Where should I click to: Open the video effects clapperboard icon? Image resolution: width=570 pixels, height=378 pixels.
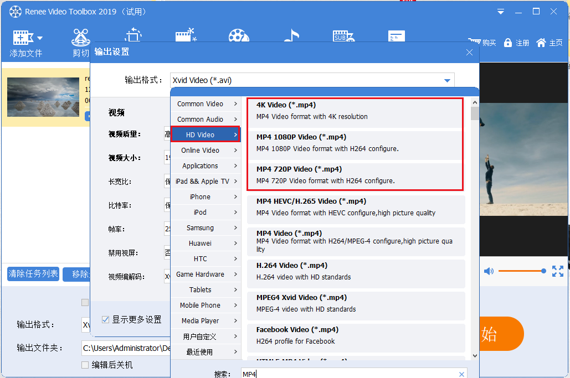(186, 35)
